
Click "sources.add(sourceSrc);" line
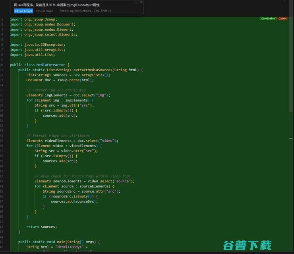pyautogui.click(x=74, y=201)
